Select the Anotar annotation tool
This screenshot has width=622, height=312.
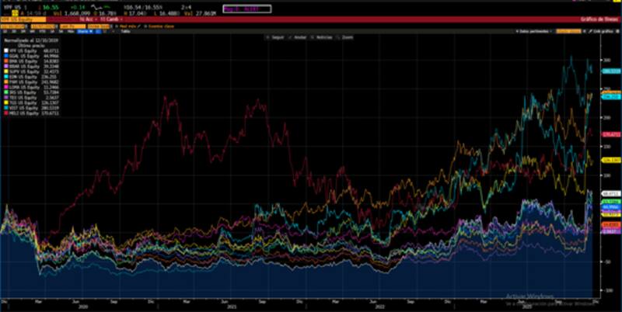pyautogui.click(x=299, y=37)
